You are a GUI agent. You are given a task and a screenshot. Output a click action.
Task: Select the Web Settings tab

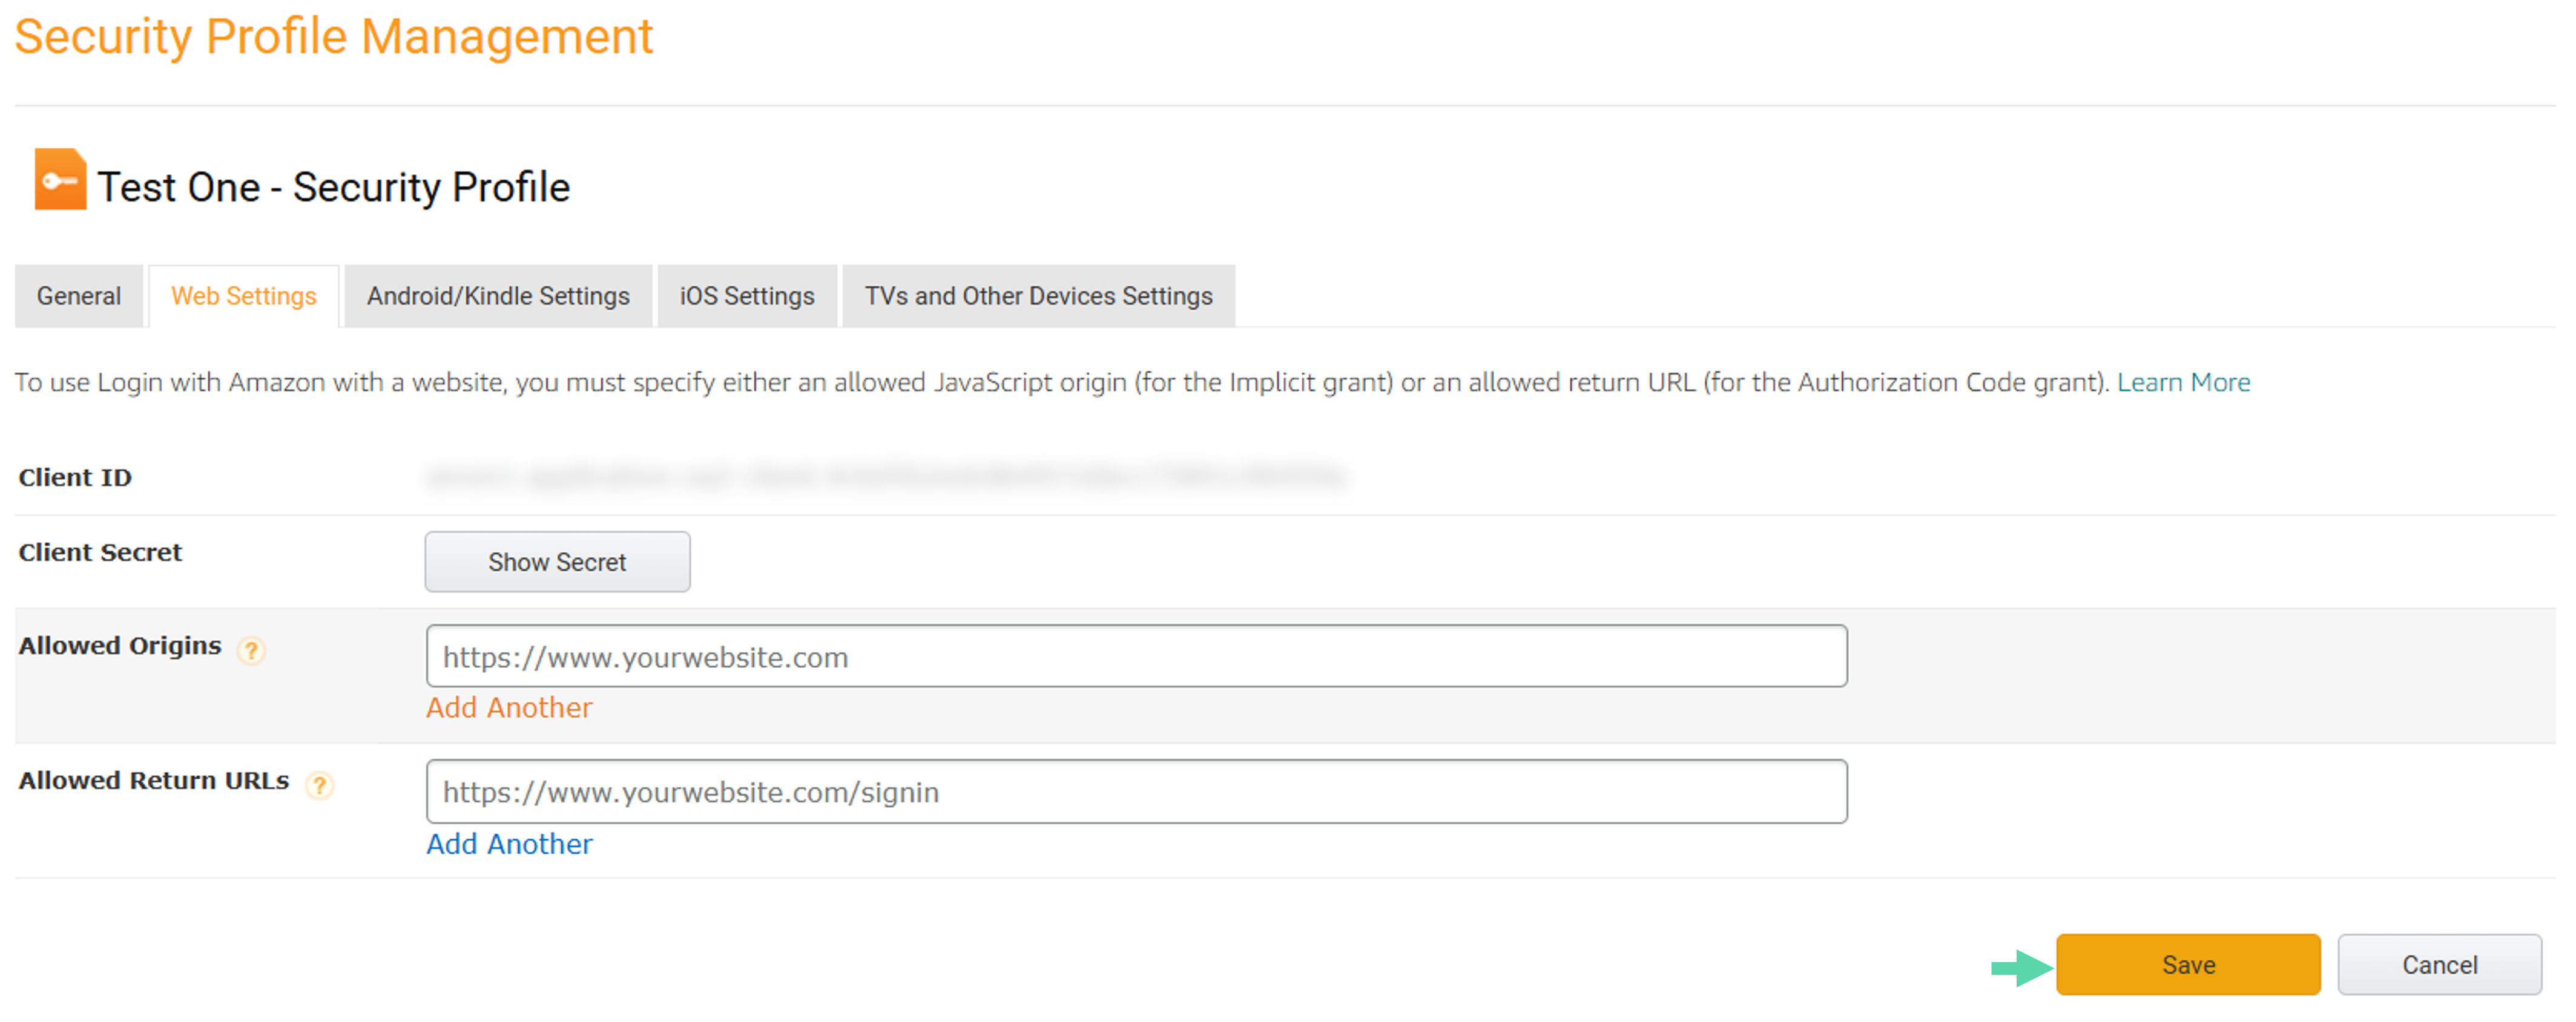(x=244, y=296)
